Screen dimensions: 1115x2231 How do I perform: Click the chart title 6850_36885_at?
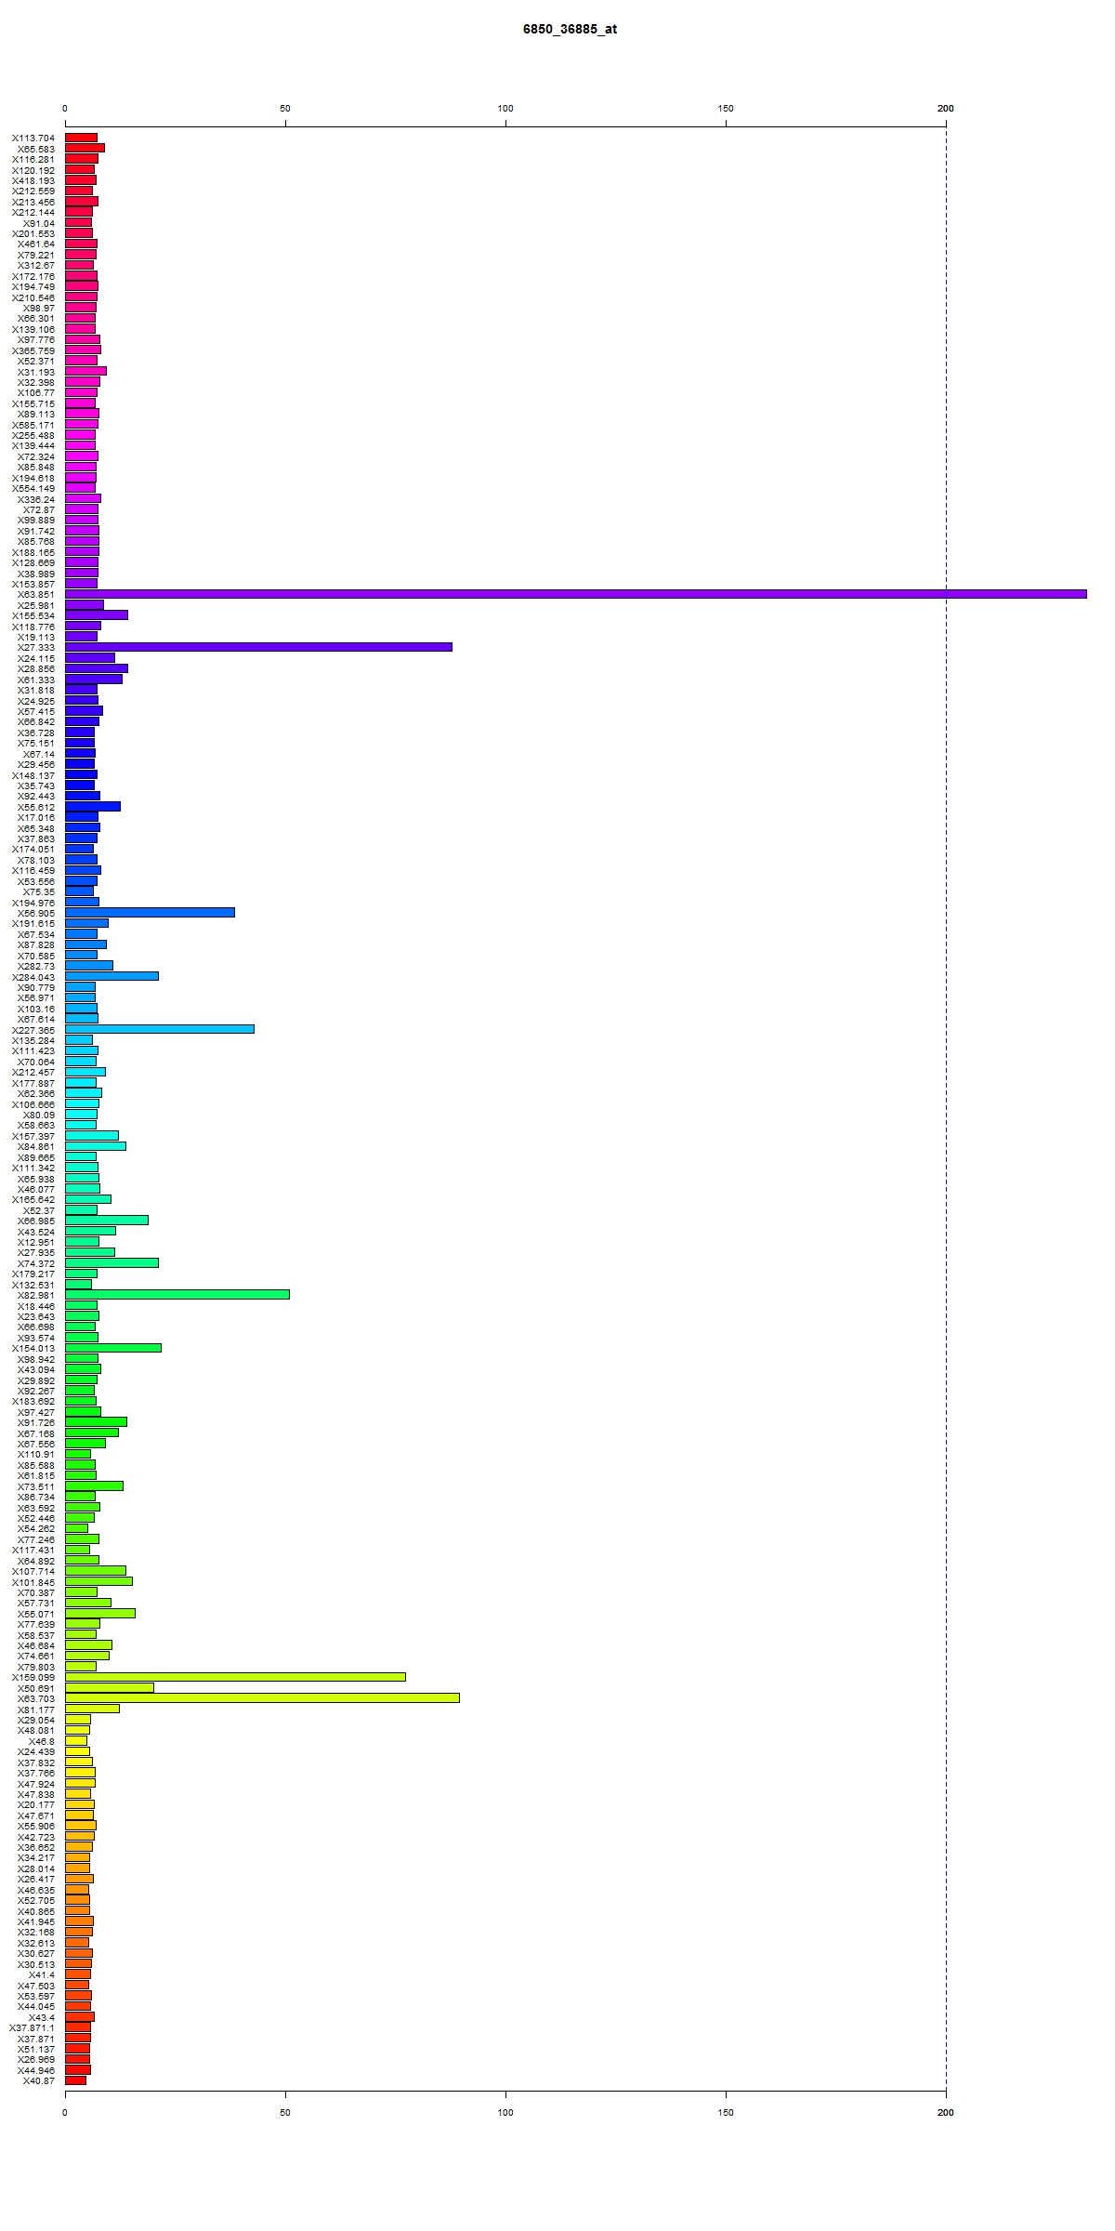570,29
